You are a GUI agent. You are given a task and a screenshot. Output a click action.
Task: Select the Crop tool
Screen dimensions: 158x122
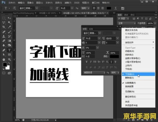coord(4,27)
